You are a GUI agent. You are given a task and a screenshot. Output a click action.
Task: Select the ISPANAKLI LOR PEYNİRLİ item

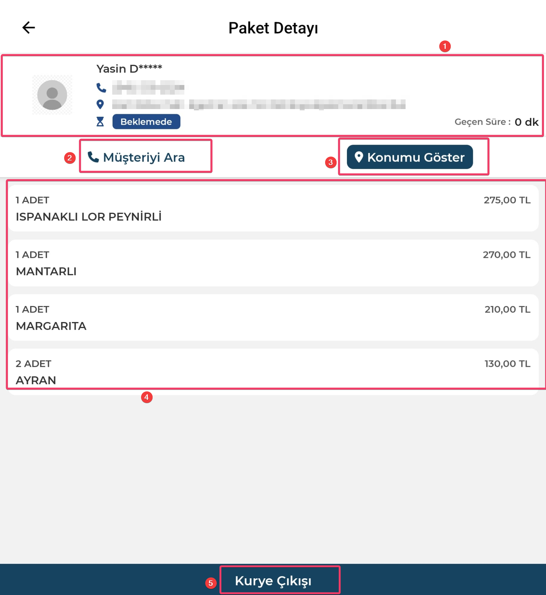point(273,208)
